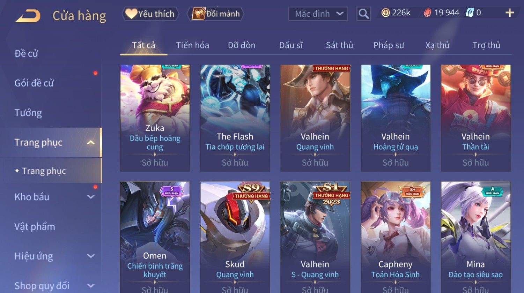The image size is (524, 293).
Task: Open the search magnifier icon
Action: point(363,14)
